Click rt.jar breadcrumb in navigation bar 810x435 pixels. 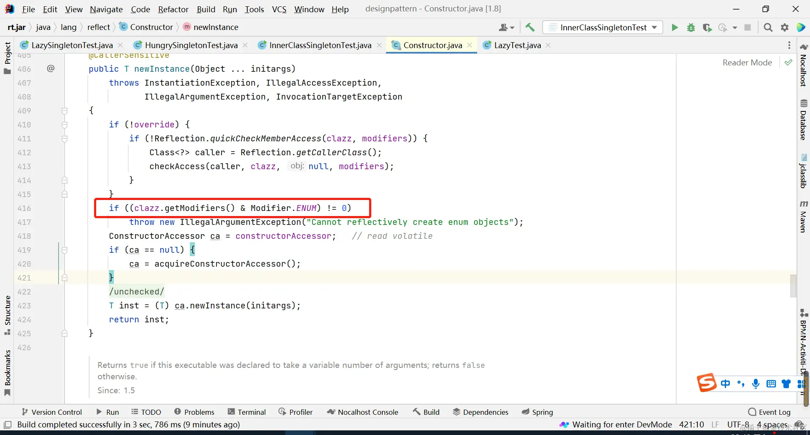tap(17, 27)
